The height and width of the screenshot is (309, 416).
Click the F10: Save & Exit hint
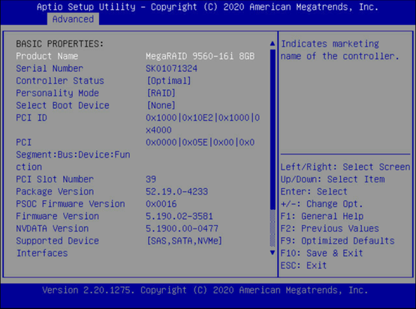click(x=321, y=253)
